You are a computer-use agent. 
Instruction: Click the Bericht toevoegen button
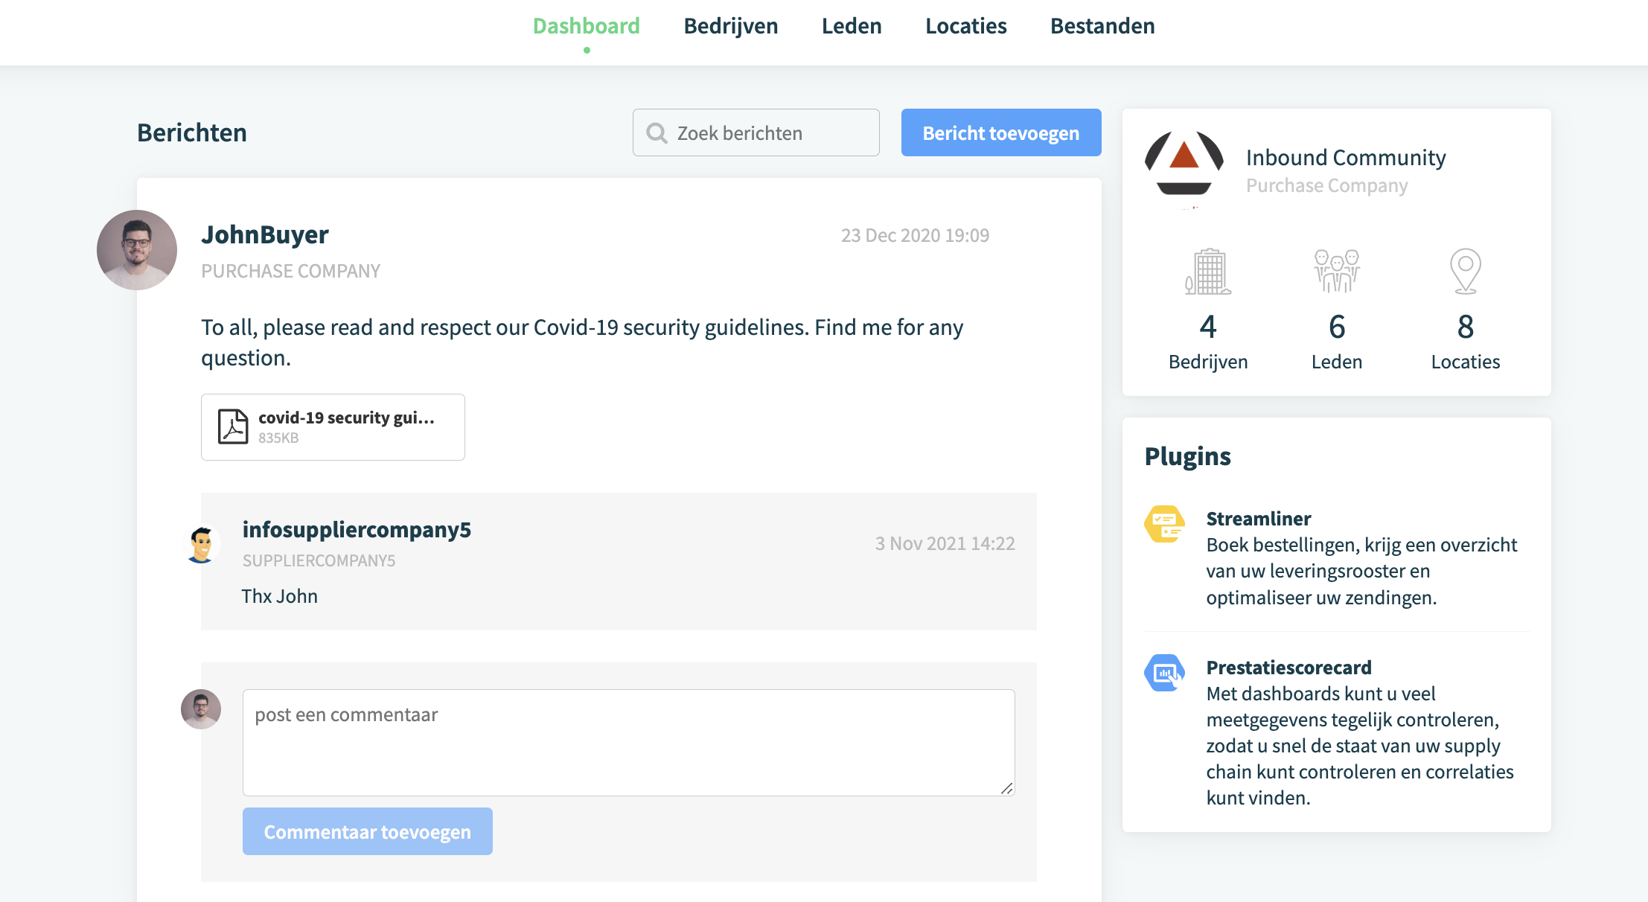coord(1001,132)
